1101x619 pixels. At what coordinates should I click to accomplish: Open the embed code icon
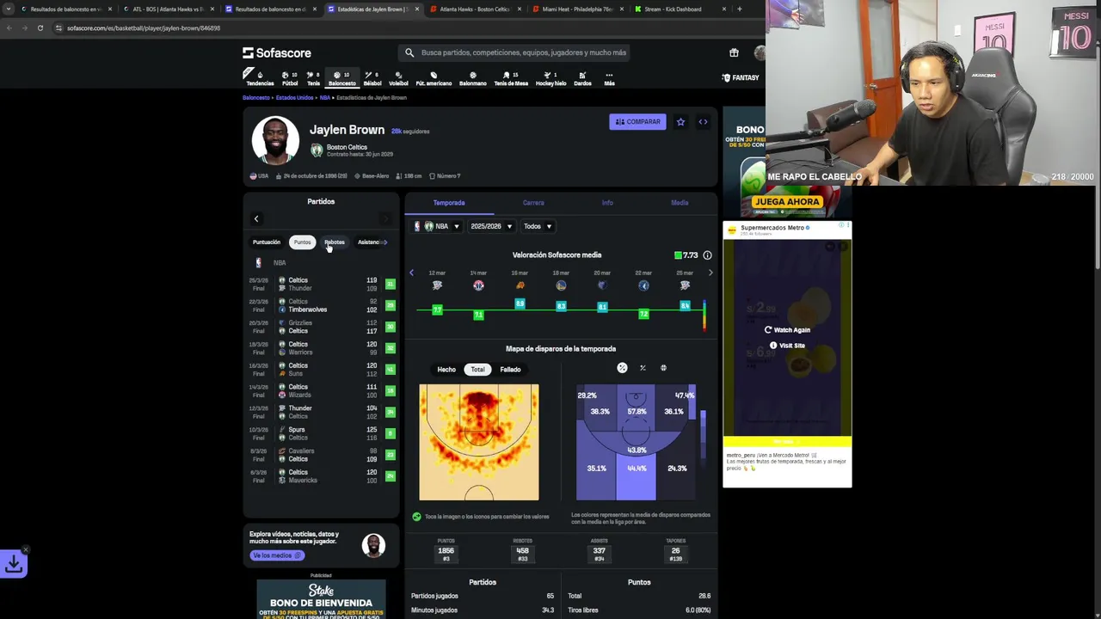[x=703, y=122]
